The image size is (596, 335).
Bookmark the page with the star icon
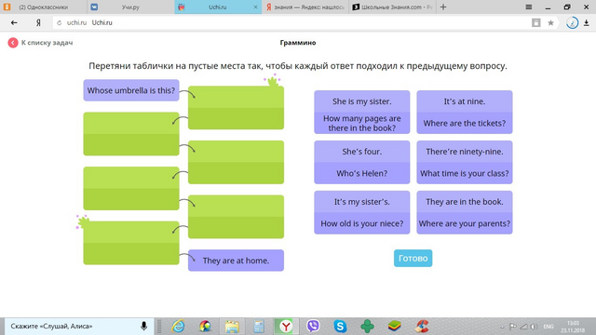tap(550, 22)
